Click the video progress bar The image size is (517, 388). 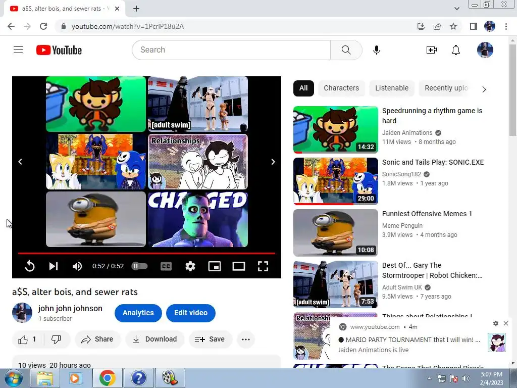147,254
